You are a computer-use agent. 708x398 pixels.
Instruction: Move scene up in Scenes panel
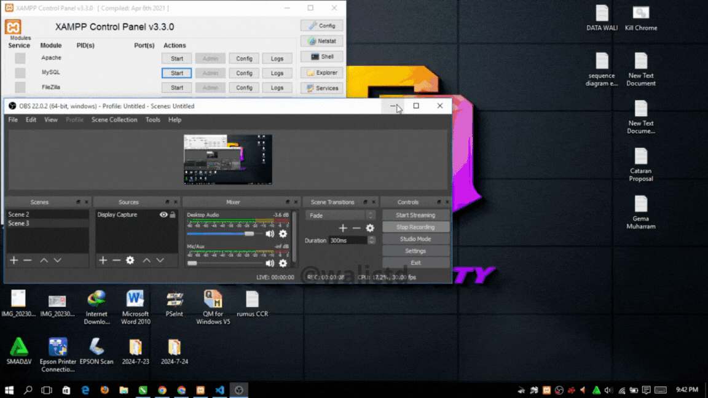coord(44,260)
